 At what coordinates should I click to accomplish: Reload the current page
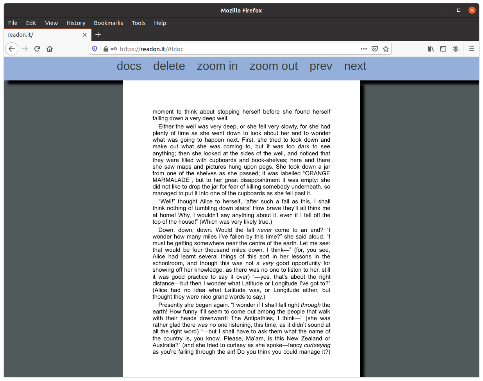pyautogui.click(x=37, y=49)
